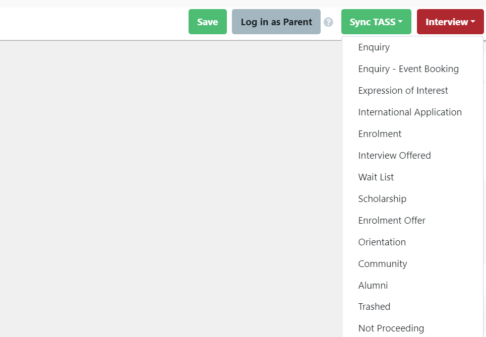Open the Sync TASS dropdown
Image resolution: width=486 pixels, height=337 pixels.
click(x=376, y=22)
